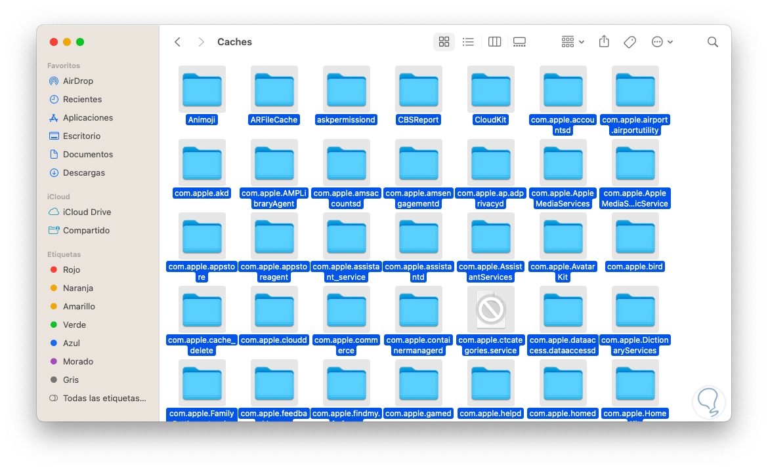Select the com.apple.ap.adprivacyd folder icon
This screenshot has width=768, height=470.
[491, 163]
